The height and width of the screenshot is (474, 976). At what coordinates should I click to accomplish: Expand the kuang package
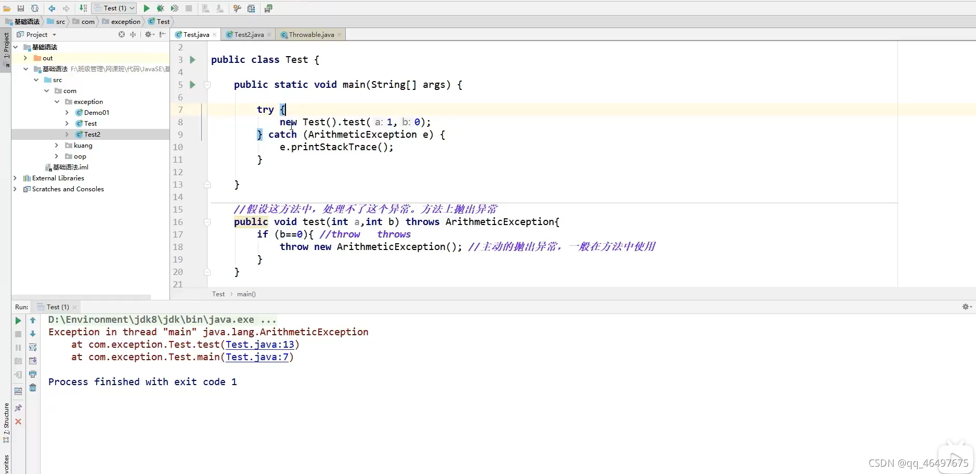pyautogui.click(x=57, y=146)
